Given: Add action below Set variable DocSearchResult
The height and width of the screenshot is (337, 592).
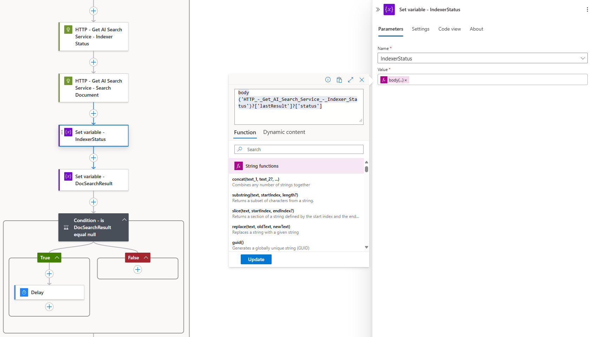Looking at the screenshot, I should pyautogui.click(x=93, y=202).
